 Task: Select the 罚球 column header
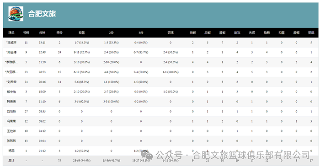(x=171, y=33)
